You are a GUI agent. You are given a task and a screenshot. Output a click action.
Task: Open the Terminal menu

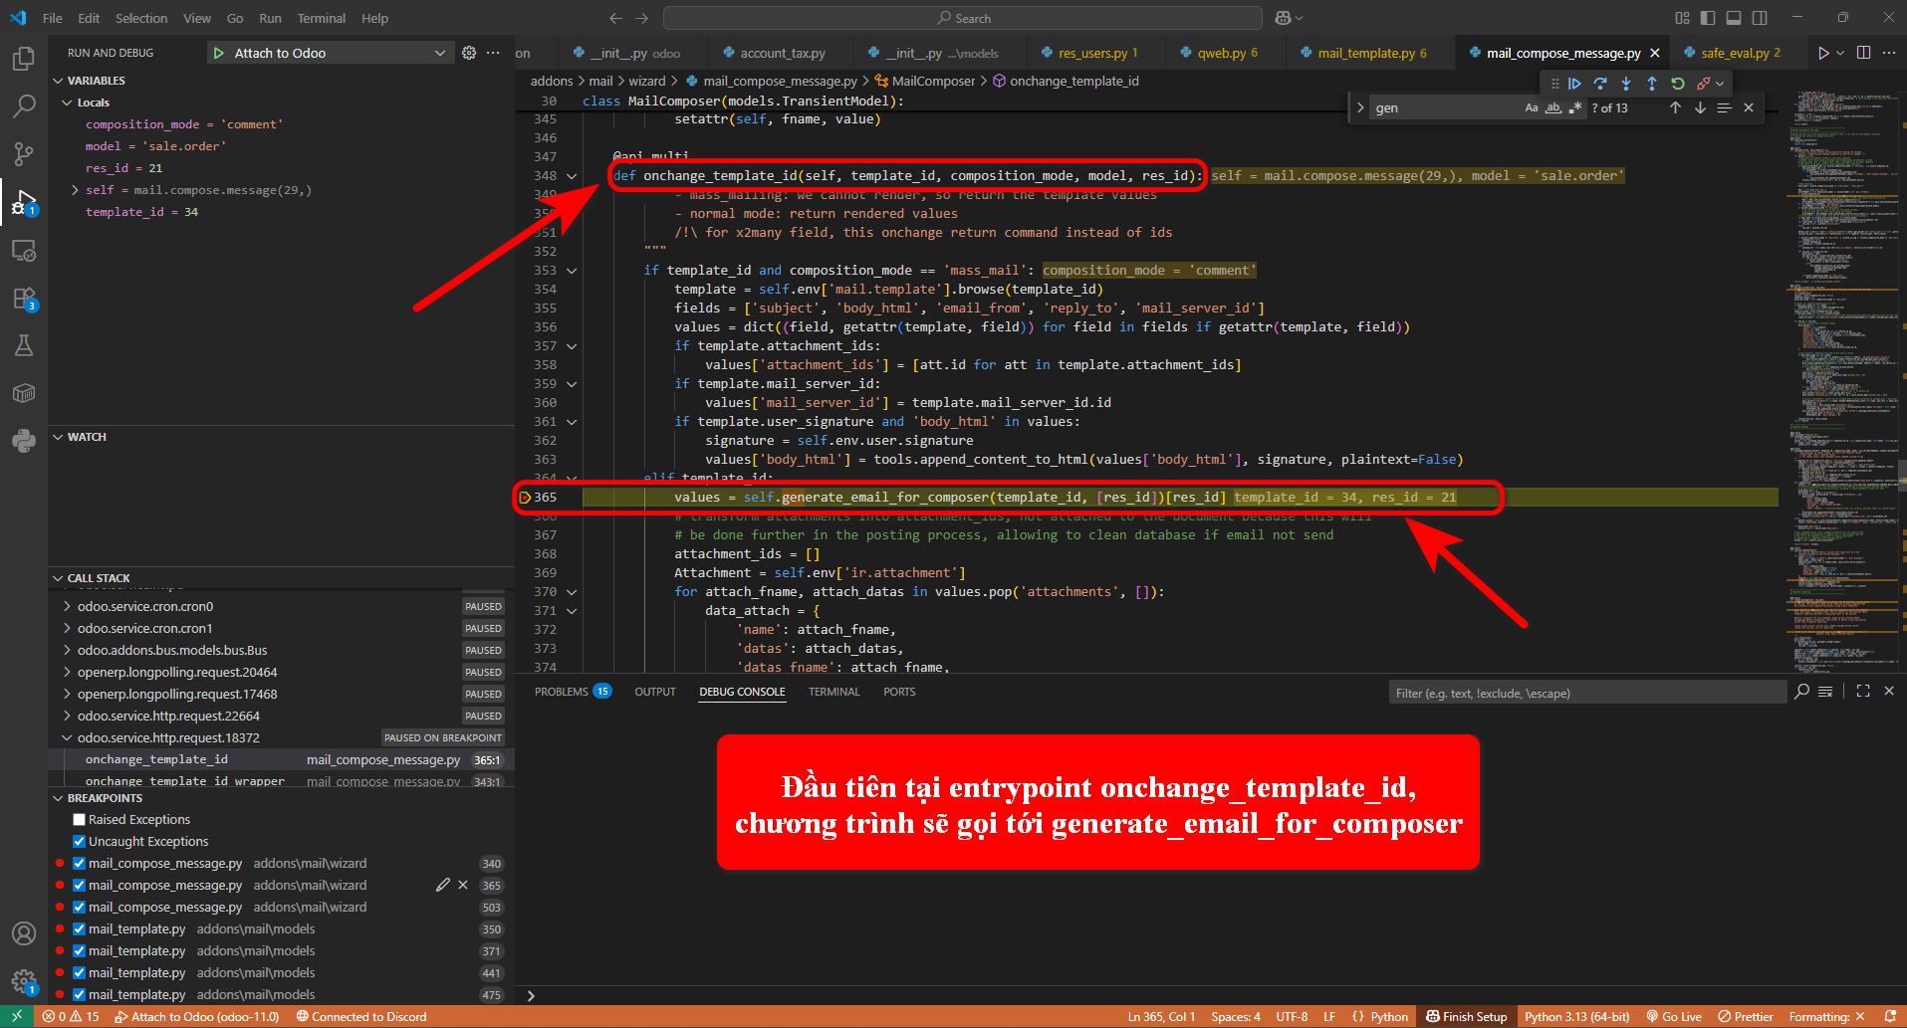coord(321,18)
